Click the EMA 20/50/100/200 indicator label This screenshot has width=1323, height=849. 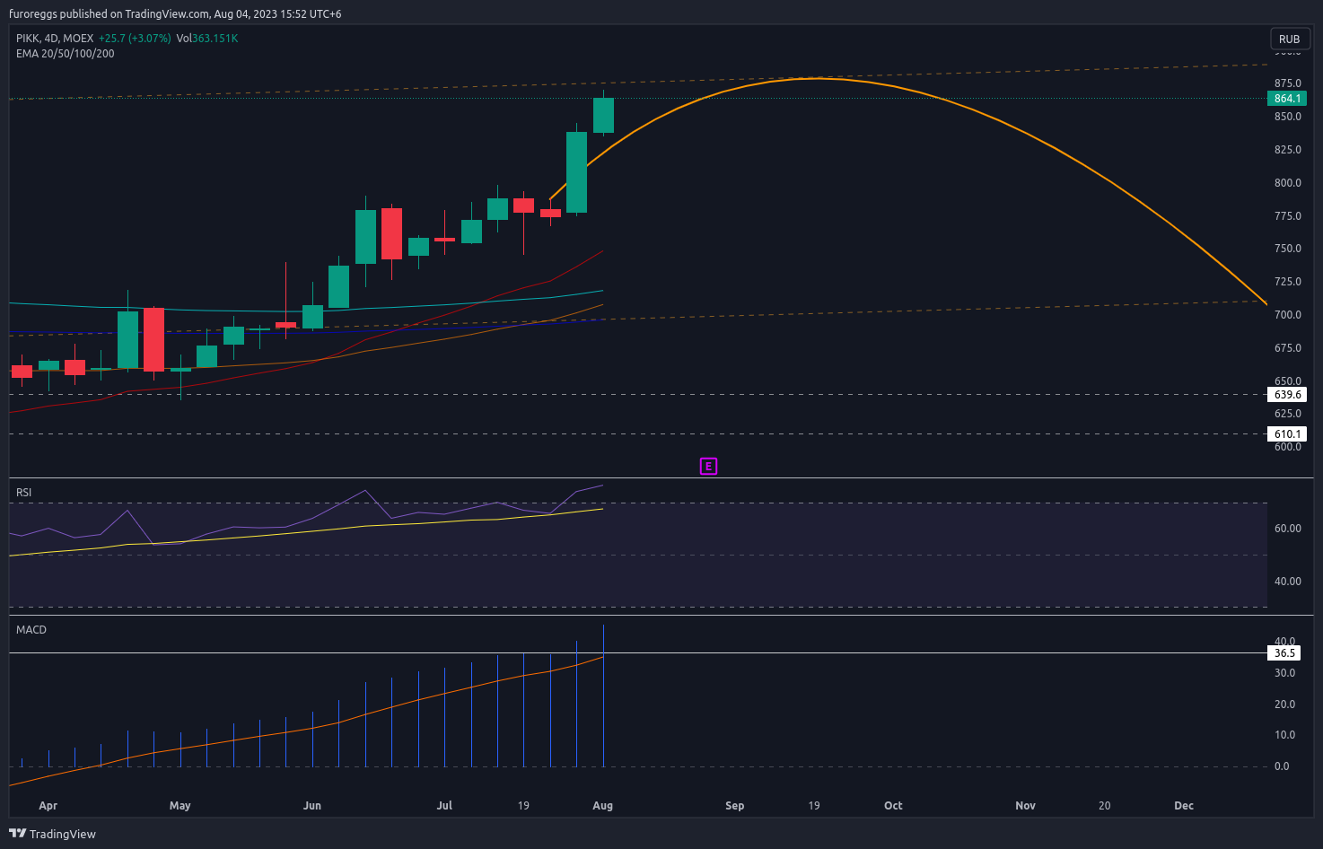click(x=66, y=54)
